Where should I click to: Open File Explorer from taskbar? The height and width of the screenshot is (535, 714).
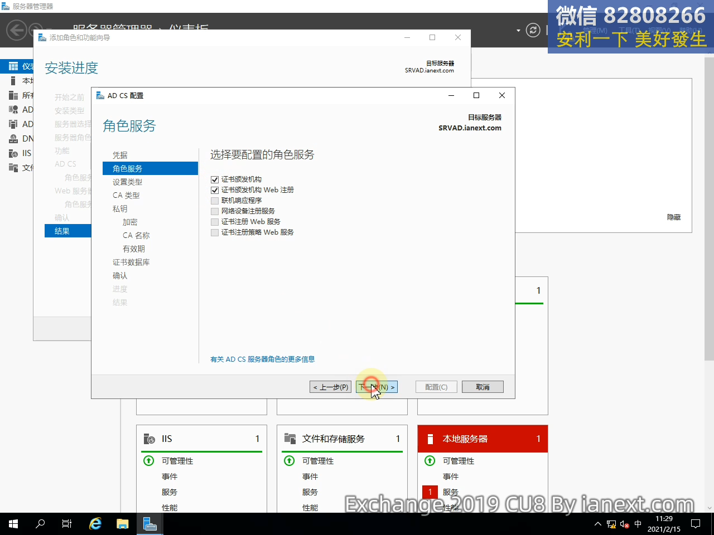pos(122,524)
